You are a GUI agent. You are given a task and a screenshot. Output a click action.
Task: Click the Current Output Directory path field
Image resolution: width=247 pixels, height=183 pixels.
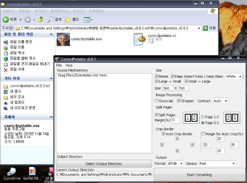tap(104, 175)
